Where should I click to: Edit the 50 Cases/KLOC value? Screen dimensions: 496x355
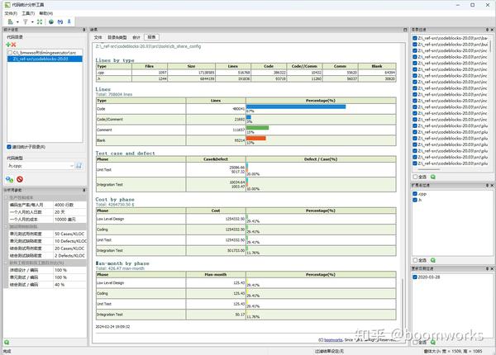pos(69,234)
